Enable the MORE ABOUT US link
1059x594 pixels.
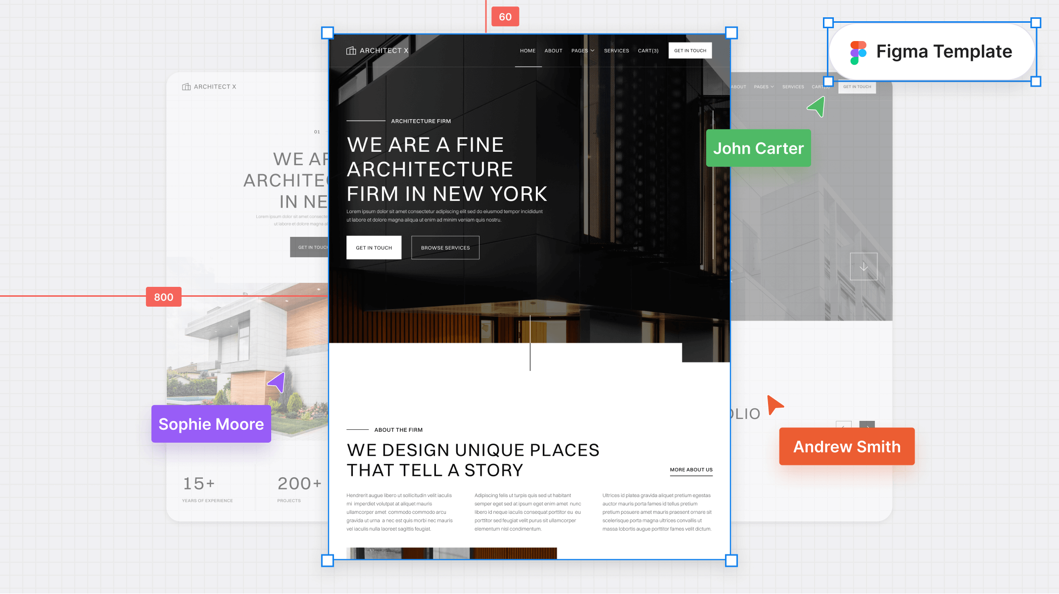pos(691,469)
